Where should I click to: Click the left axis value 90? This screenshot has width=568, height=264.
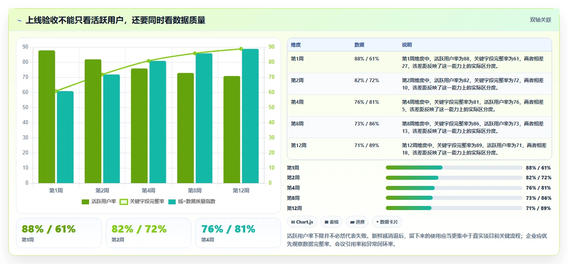pyautogui.click(x=25, y=47)
